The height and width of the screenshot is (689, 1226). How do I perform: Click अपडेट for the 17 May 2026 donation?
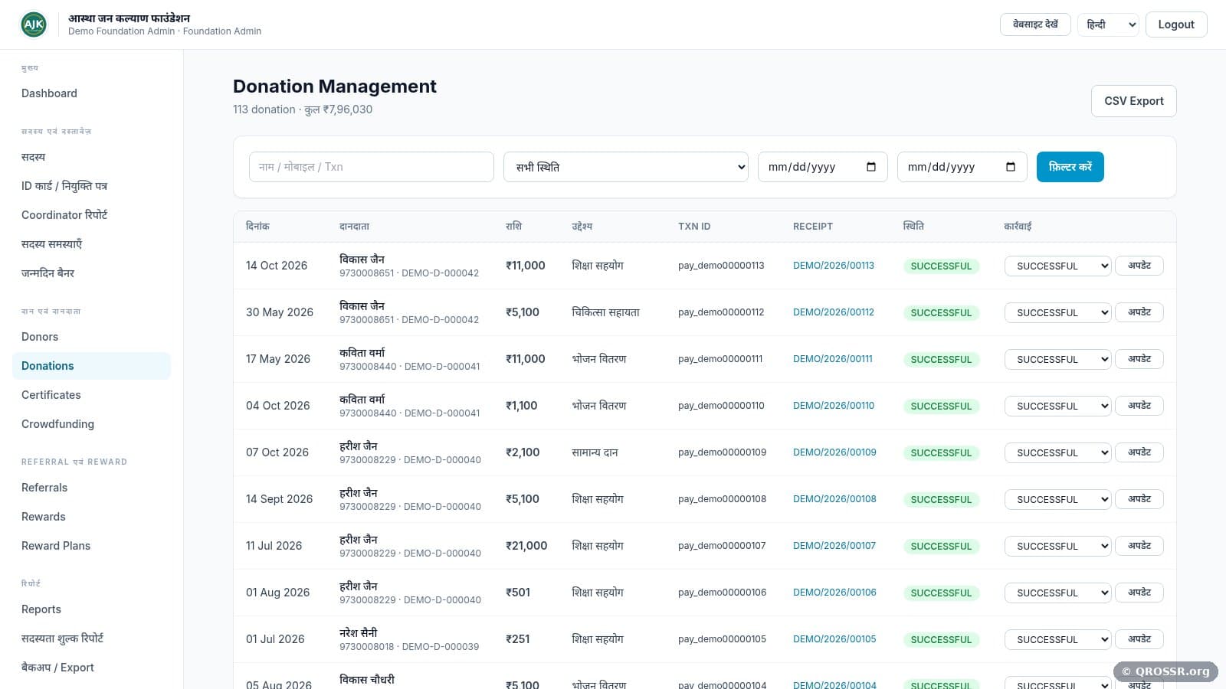coord(1139,359)
